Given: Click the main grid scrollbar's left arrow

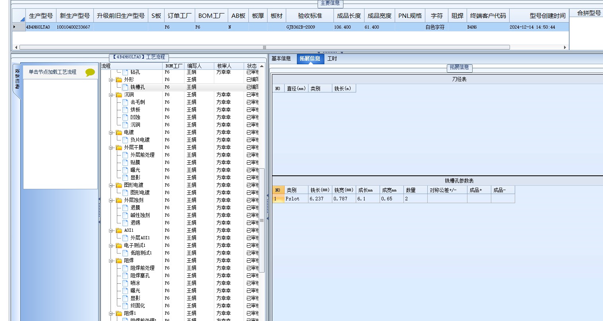Looking at the screenshot, I should coord(16,47).
